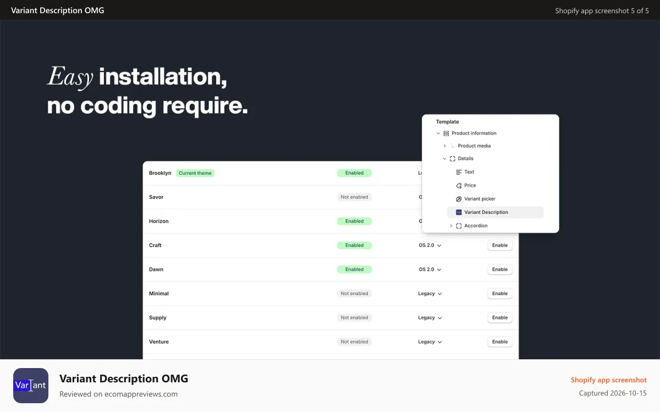The height and width of the screenshot is (412, 660).
Task: Click Enable button for Craft theme
Action: pyautogui.click(x=500, y=246)
